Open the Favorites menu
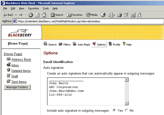The width and height of the screenshot is (164, 115). [34, 8]
